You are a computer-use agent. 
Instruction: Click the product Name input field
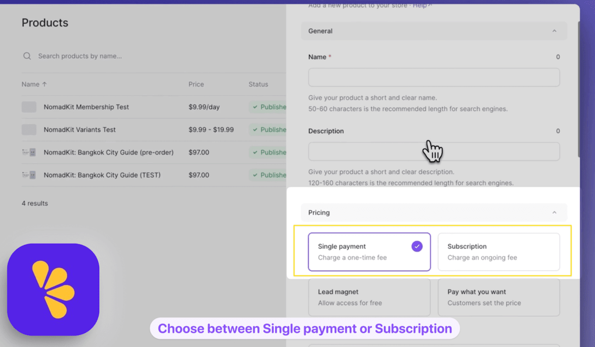tap(434, 77)
